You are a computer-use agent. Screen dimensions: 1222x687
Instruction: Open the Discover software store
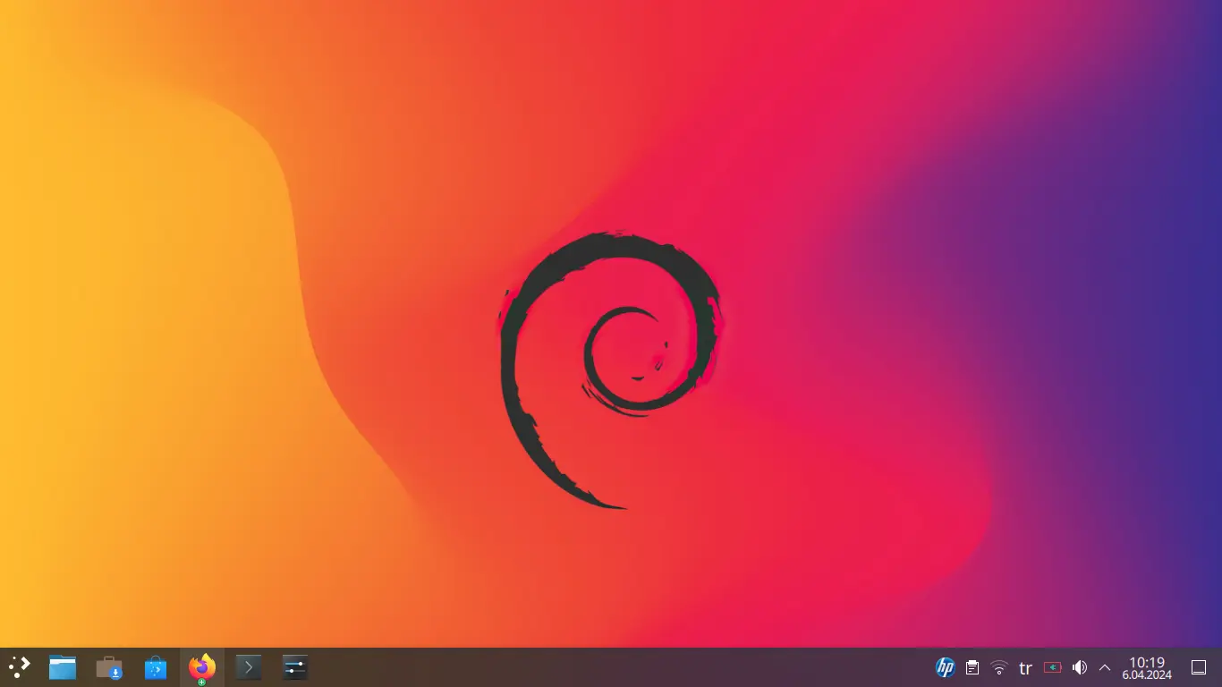point(156,667)
